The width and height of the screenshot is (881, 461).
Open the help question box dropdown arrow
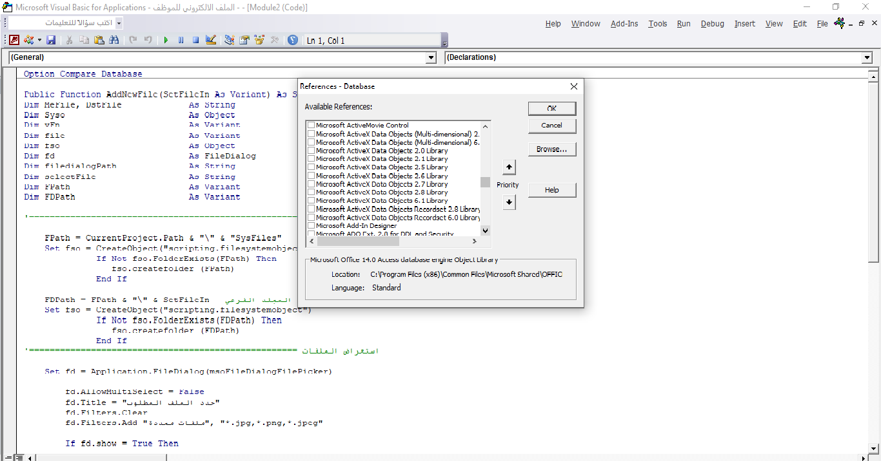[x=119, y=23]
